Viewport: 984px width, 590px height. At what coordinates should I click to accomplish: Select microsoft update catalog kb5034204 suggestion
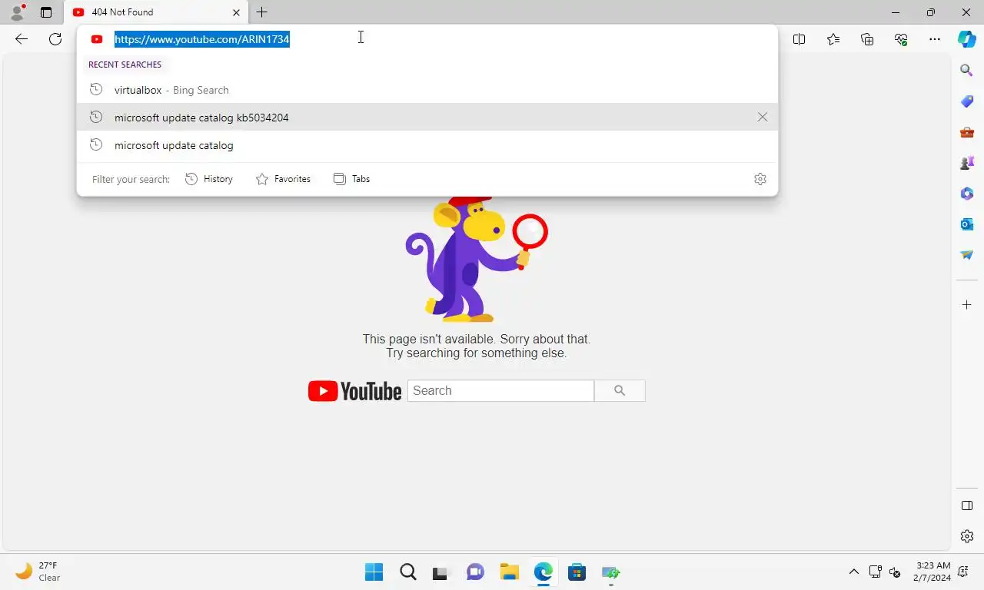click(427, 118)
